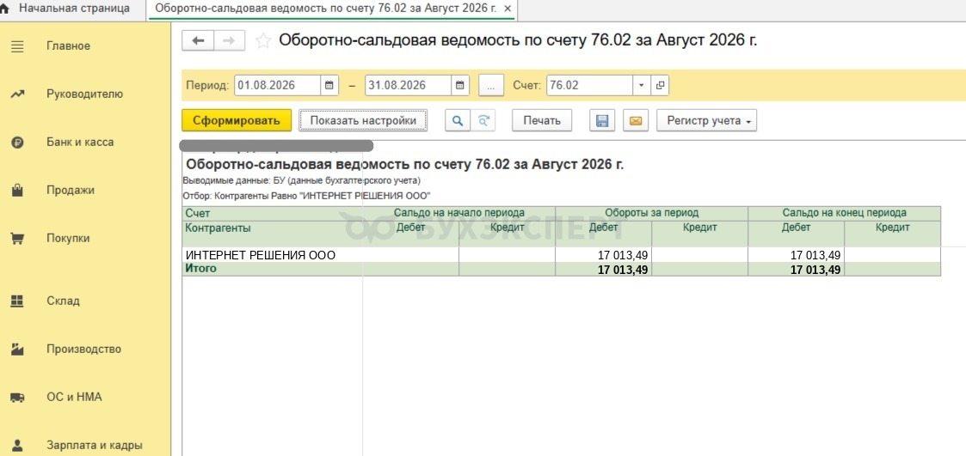Click Показать настройки button
Viewport: 966px width, 456px height.
363,120
